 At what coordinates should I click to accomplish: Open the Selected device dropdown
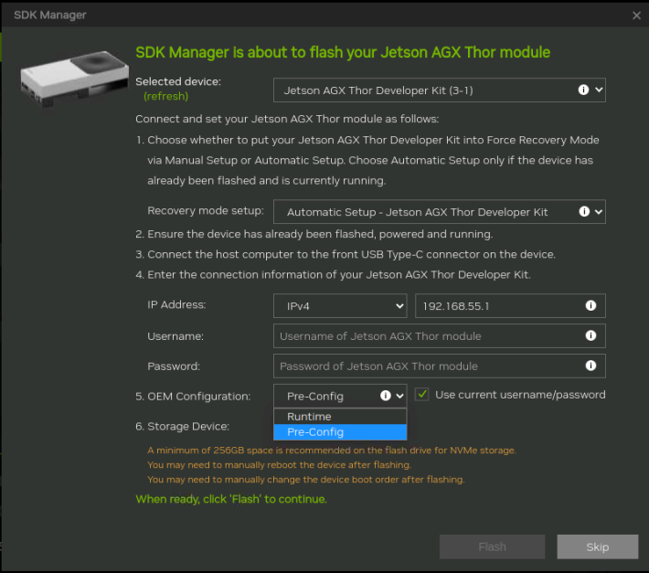tap(439, 90)
